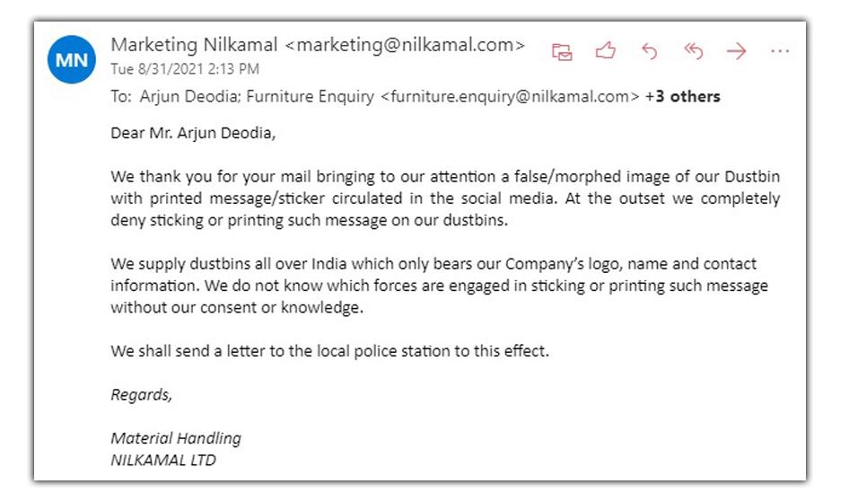849x502 pixels.
Task: Click the marketing@nilkamal.com sender address
Action: click(x=404, y=45)
